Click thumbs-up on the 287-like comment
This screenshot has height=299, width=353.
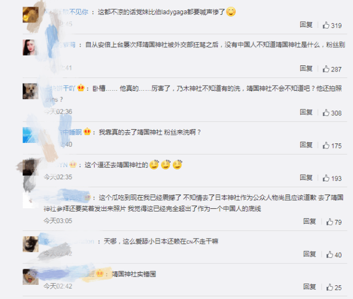(x=326, y=69)
